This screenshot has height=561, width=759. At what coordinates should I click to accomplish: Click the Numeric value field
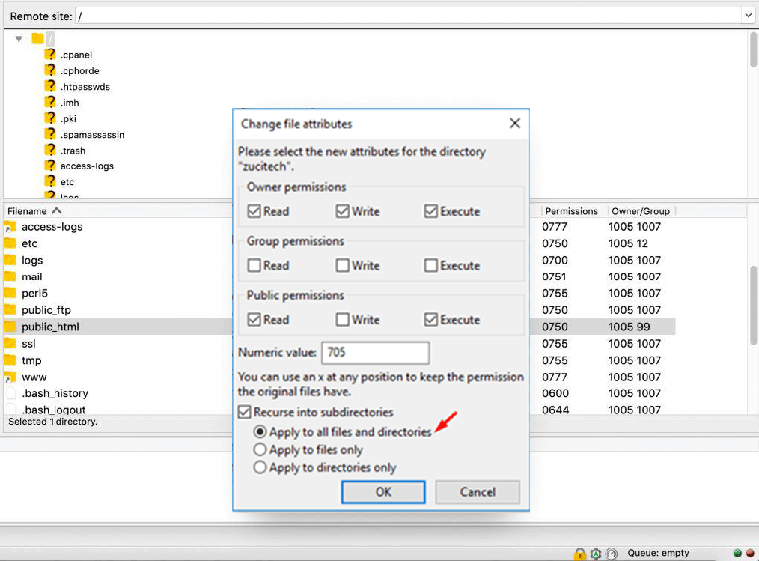(375, 353)
